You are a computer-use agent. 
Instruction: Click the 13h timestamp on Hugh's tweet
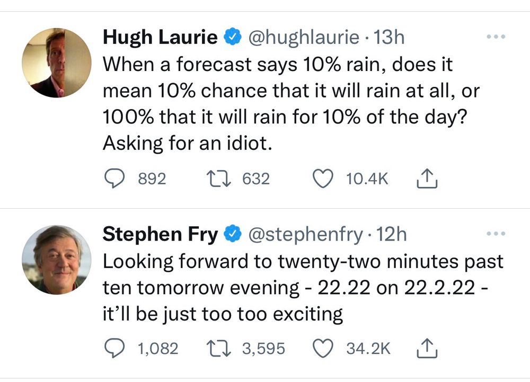tap(388, 37)
